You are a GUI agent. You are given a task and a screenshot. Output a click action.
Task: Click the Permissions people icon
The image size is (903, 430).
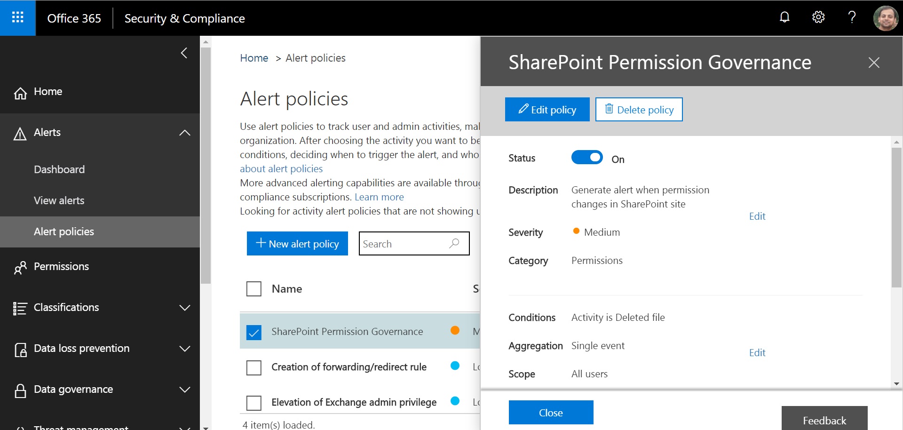(x=20, y=268)
